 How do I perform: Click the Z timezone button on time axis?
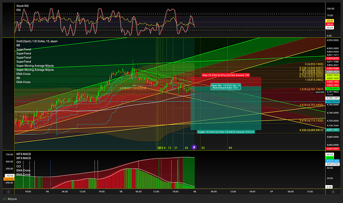point(8,192)
